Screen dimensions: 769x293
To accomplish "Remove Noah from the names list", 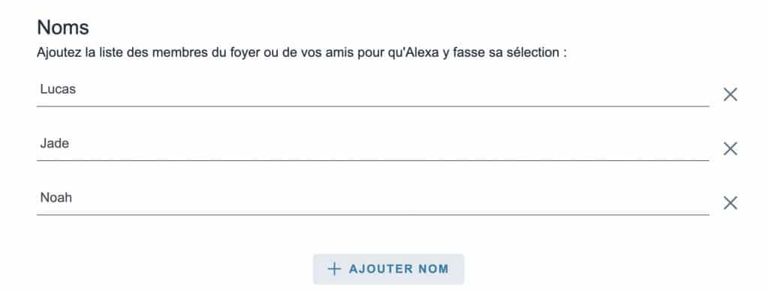I will 730,202.
